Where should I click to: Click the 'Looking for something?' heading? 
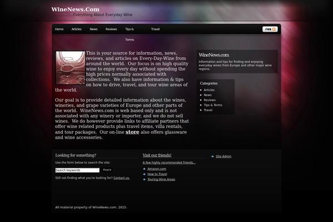point(75,155)
